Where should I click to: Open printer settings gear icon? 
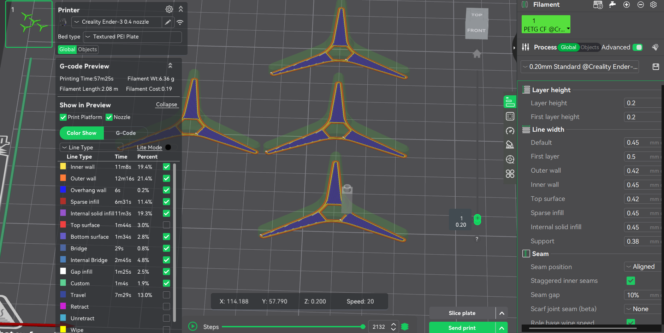169,10
